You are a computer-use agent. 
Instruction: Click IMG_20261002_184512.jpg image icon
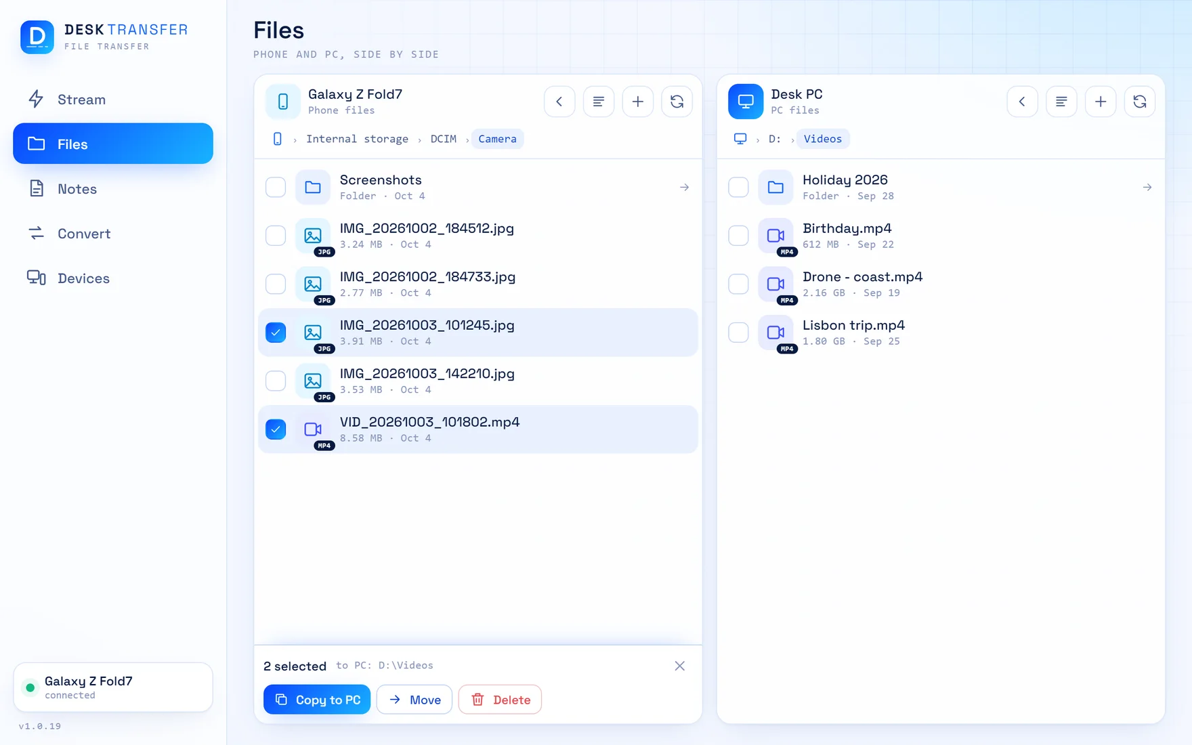[x=313, y=236]
